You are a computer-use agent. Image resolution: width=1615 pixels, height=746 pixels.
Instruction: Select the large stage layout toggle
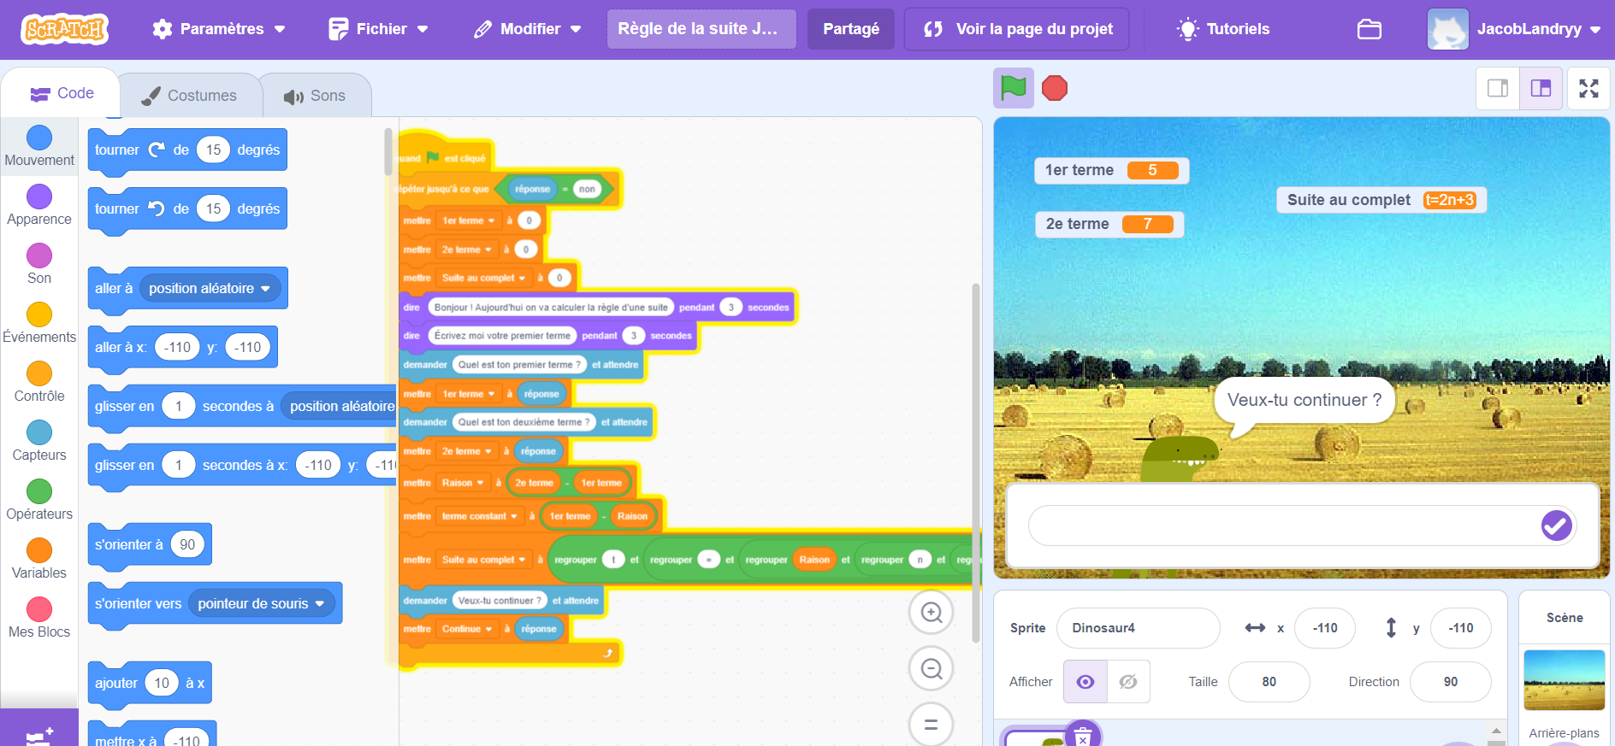[x=1541, y=88]
